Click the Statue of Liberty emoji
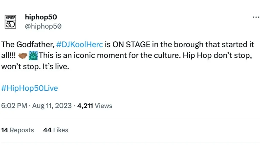 (33, 55)
